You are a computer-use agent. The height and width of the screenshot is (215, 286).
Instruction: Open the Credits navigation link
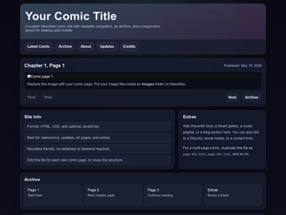pos(129,46)
